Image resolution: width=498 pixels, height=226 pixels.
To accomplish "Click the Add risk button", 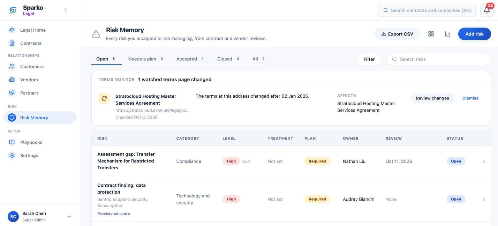I will [475, 34].
